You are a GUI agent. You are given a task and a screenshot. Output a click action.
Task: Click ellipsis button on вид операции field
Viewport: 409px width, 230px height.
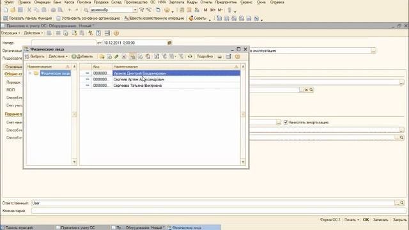[x=373, y=50]
